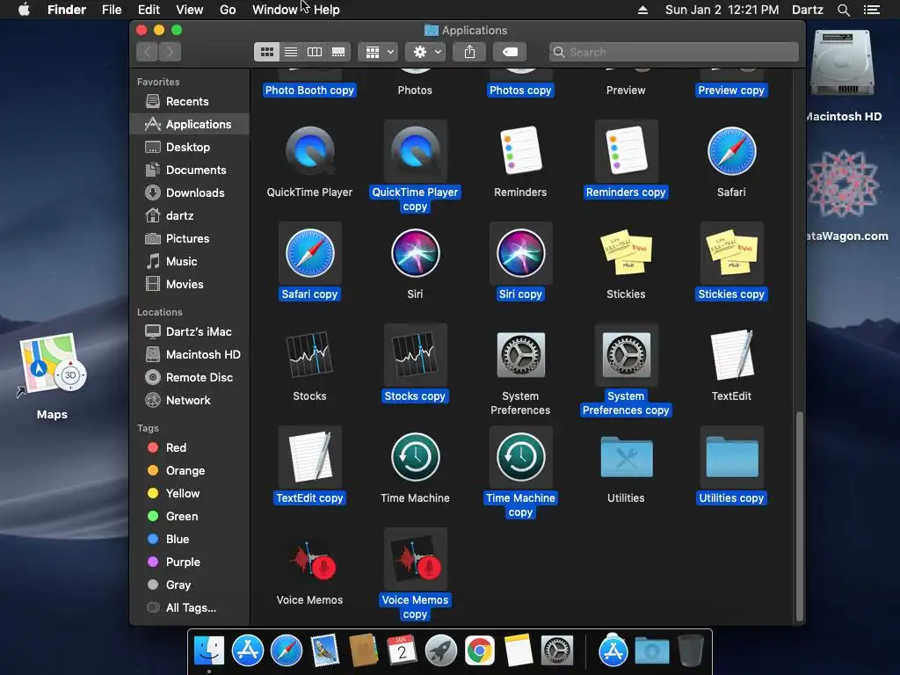Open the dartz home folder
The image size is (900, 675).
click(x=190, y=216)
